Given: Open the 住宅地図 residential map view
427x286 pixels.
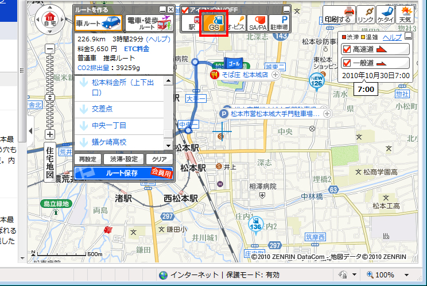Looking at the screenshot, I should coord(50,163).
